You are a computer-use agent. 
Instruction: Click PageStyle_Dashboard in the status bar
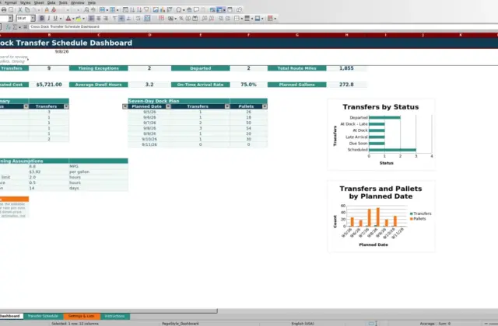[180, 324]
